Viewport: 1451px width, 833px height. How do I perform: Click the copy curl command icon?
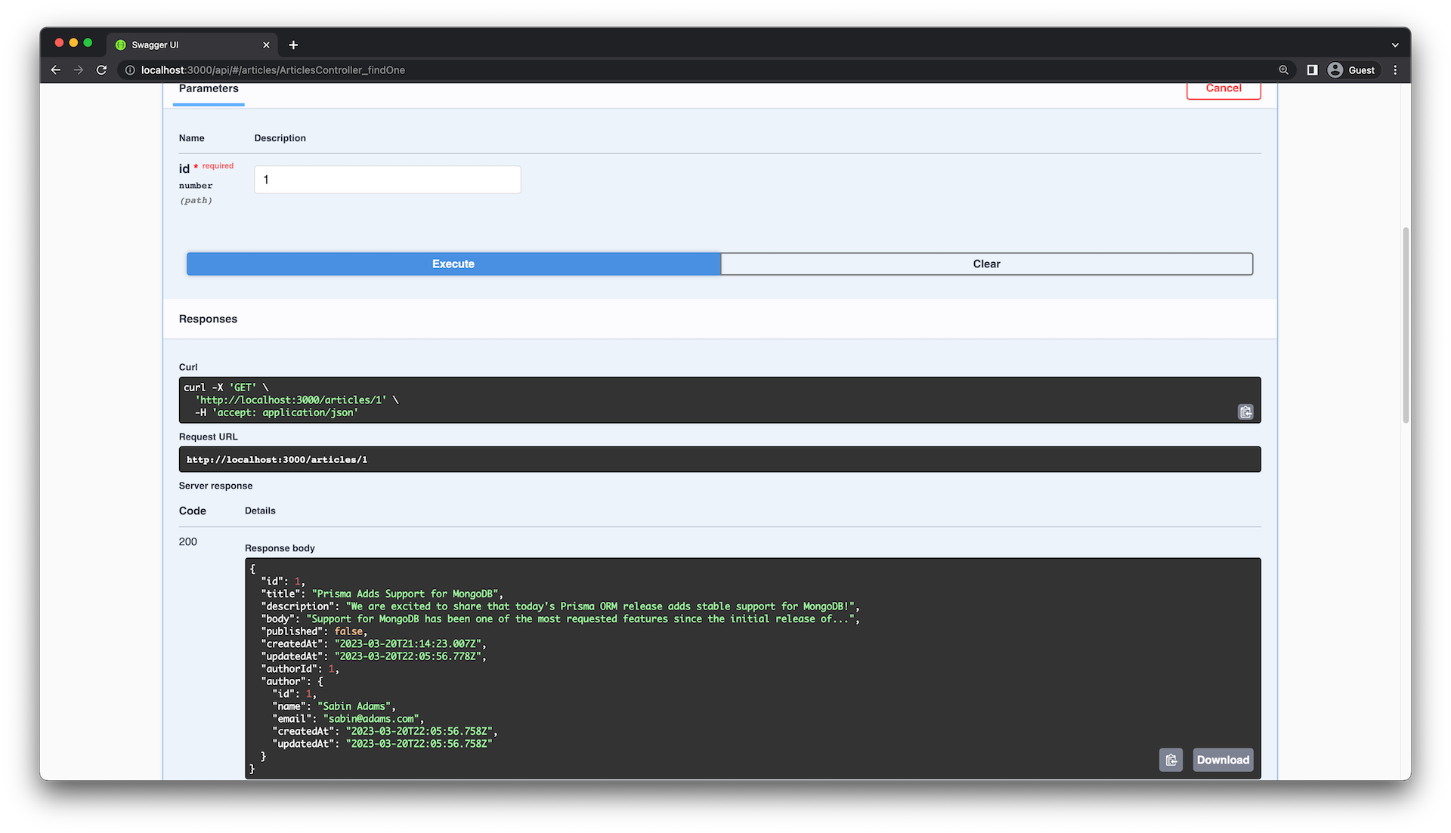(1245, 412)
